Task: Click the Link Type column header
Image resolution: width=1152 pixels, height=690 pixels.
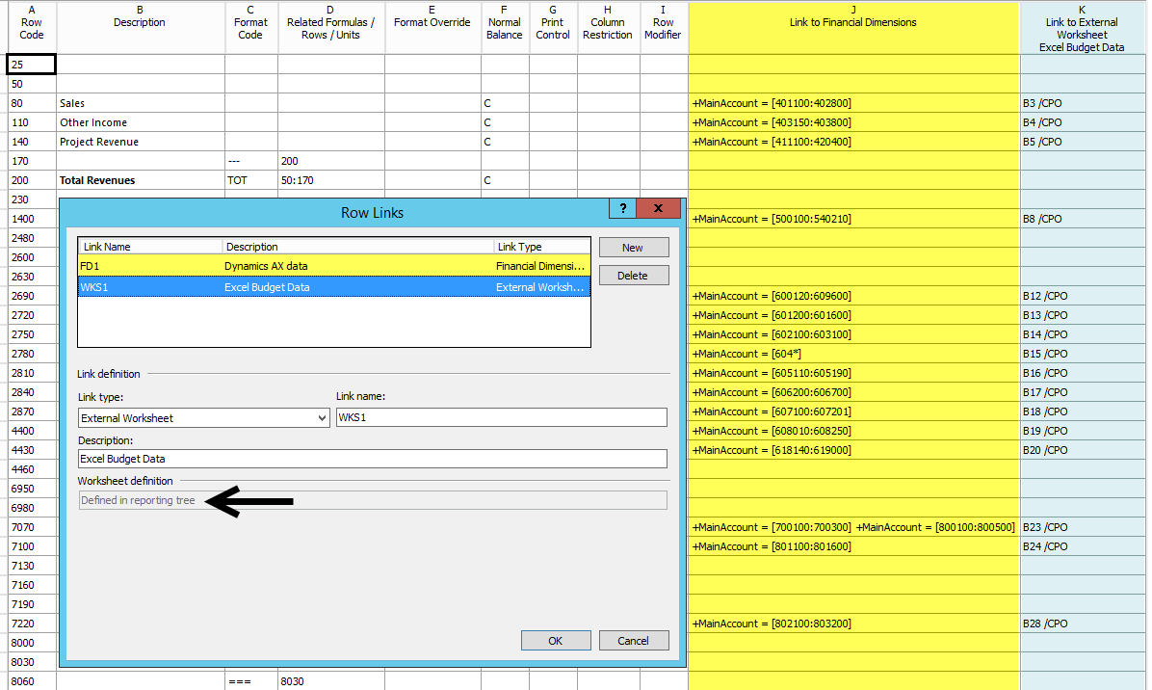Action: click(x=540, y=247)
